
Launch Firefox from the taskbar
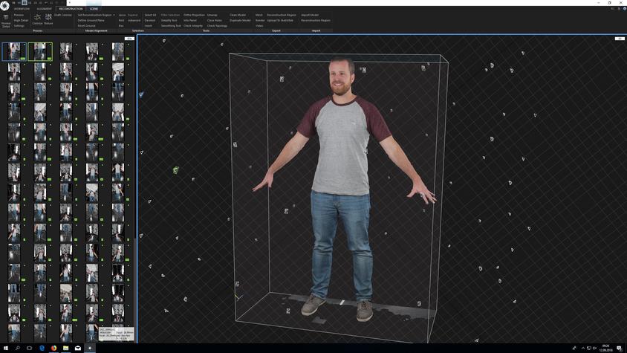coord(53,348)
